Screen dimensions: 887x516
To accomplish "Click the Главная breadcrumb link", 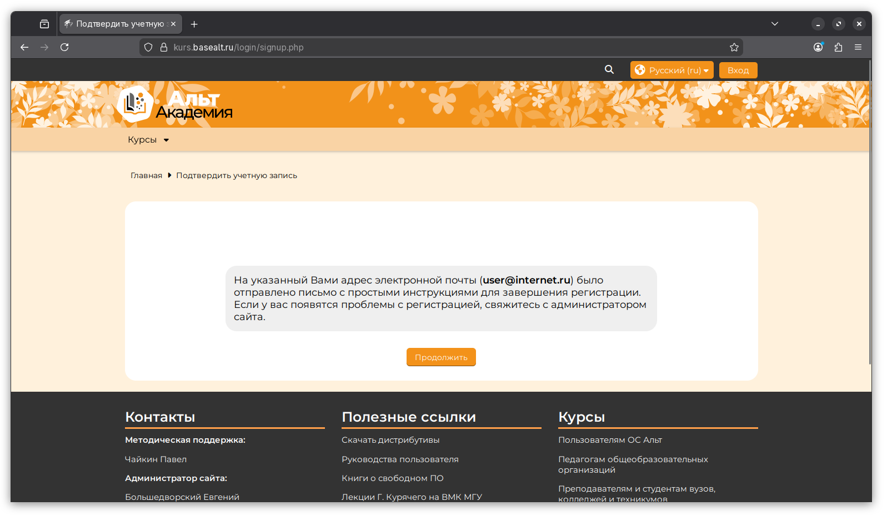I will coord(146,175).
